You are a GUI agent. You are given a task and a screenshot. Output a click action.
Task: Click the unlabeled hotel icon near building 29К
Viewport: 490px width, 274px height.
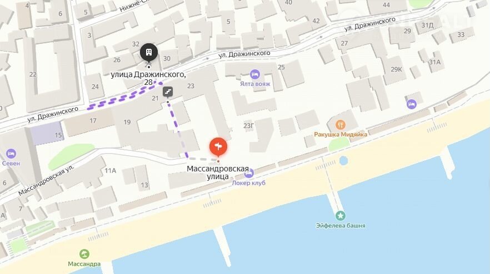(412, 104)
